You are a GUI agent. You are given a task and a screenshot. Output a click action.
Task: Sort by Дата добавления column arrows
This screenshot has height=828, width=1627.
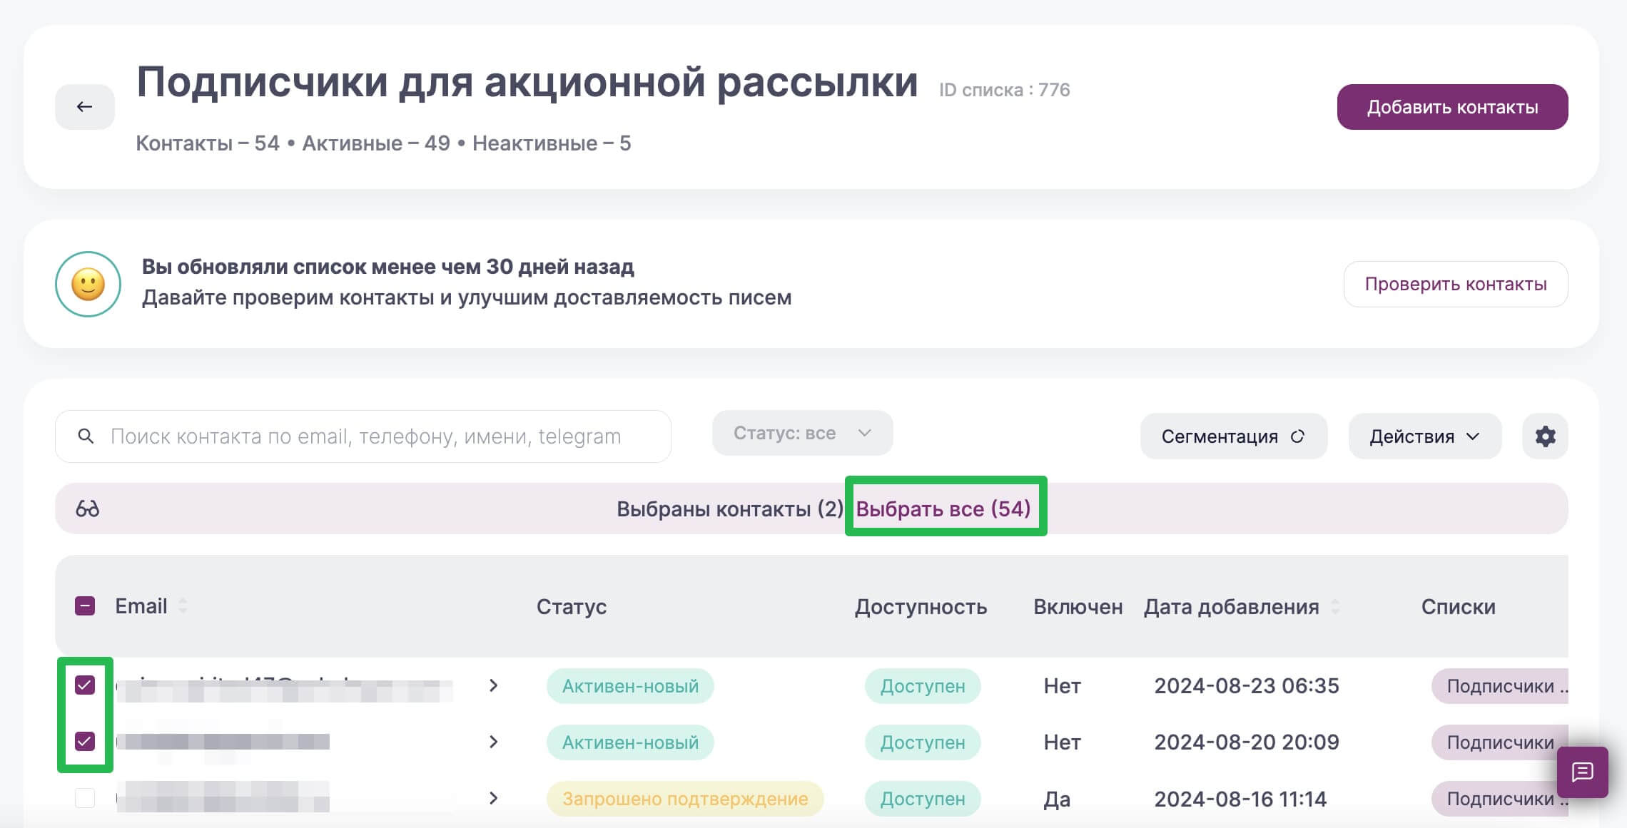[1335, 607]
